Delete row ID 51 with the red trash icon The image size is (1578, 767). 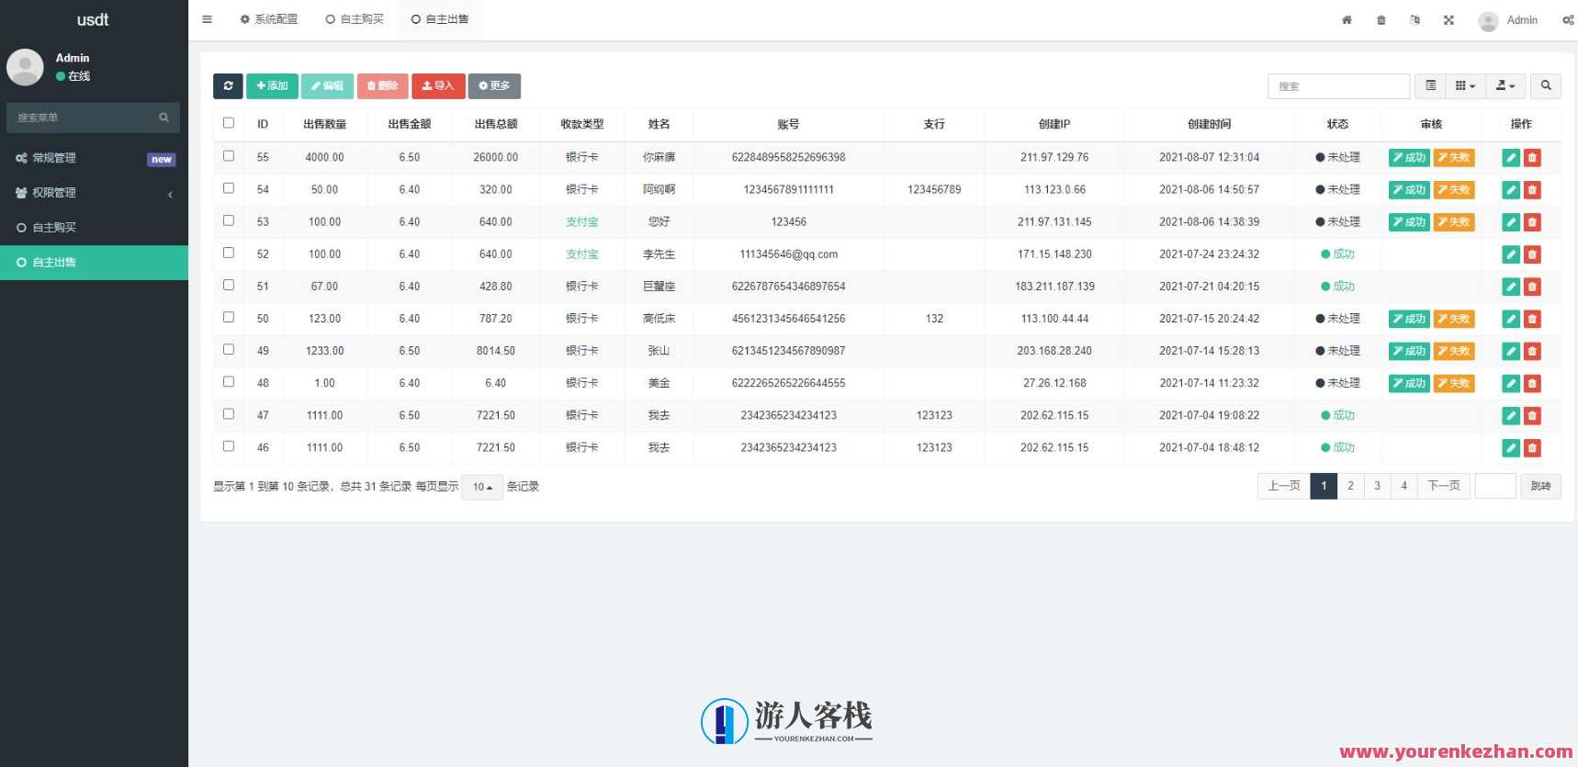click(1532, 287)
